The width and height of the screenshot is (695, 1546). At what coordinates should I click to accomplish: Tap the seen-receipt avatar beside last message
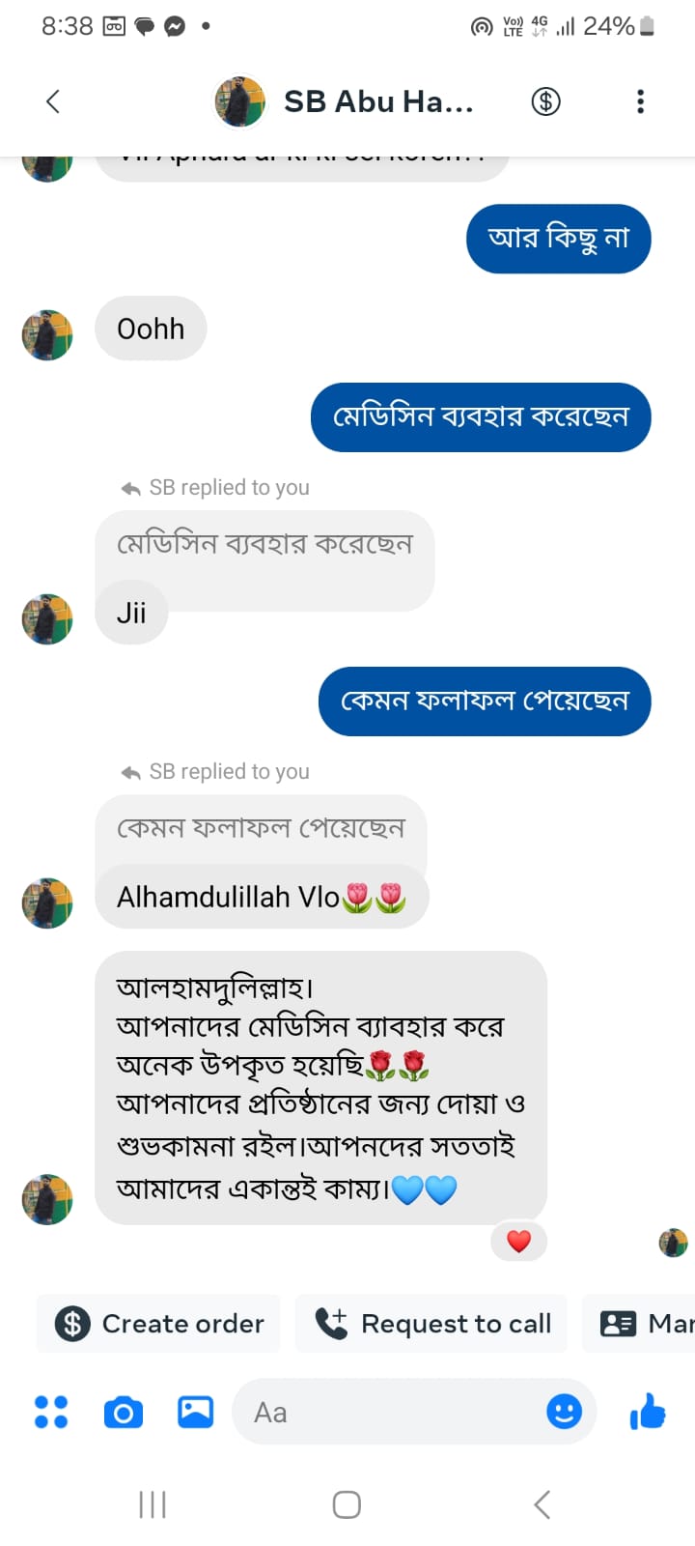coord(673,1243)
